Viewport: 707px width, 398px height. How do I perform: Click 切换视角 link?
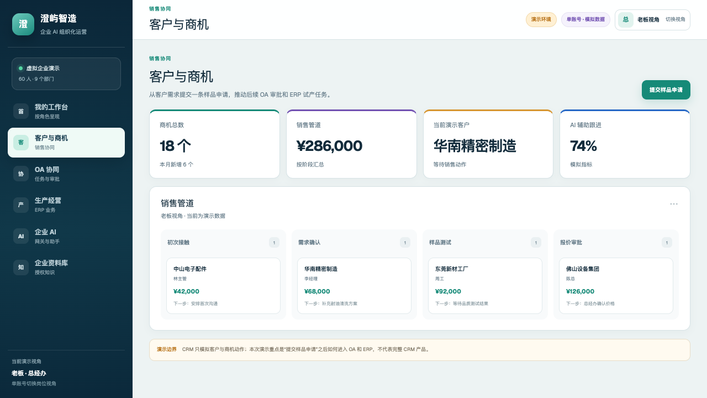[x=676, y=19]
